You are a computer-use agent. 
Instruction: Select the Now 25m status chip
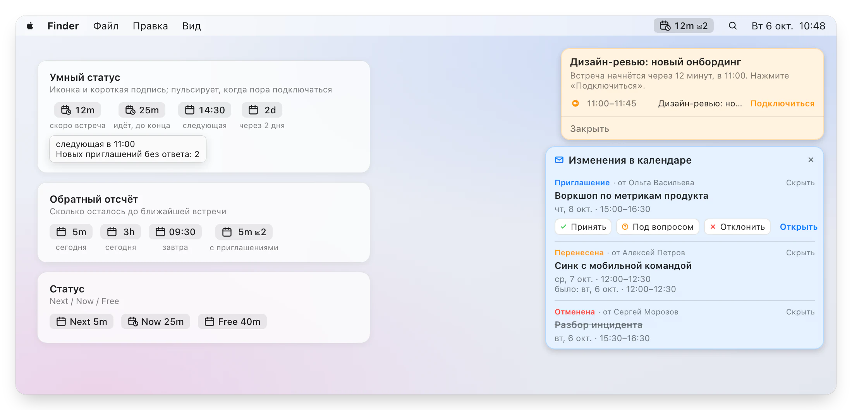tap(156, 322)
